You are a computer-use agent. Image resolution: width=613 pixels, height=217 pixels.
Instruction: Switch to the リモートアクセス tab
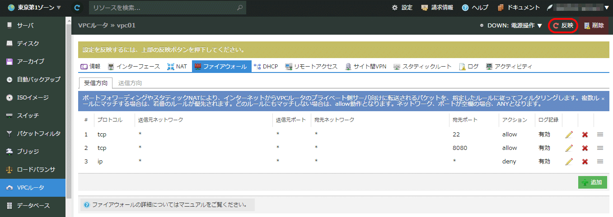(311, 66)
